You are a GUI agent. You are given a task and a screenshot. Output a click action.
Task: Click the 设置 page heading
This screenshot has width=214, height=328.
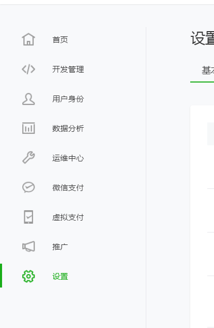click(x=202, y=38)
